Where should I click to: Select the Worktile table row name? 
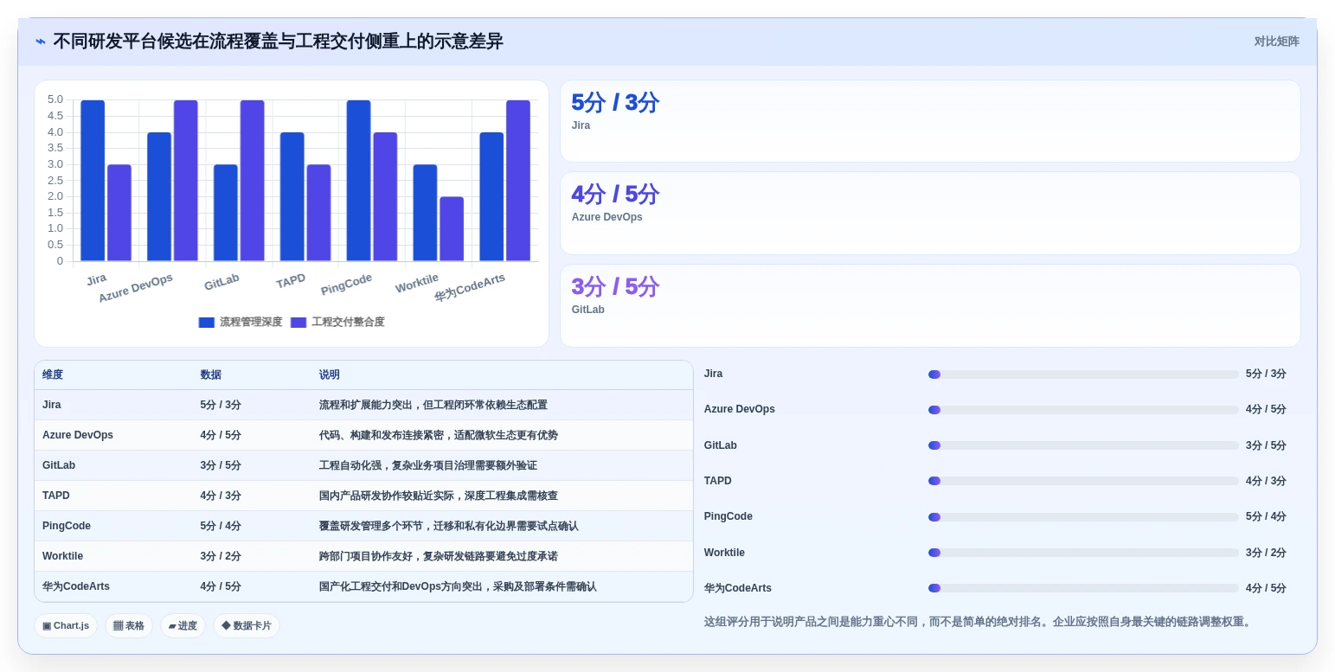coord(63,556)
